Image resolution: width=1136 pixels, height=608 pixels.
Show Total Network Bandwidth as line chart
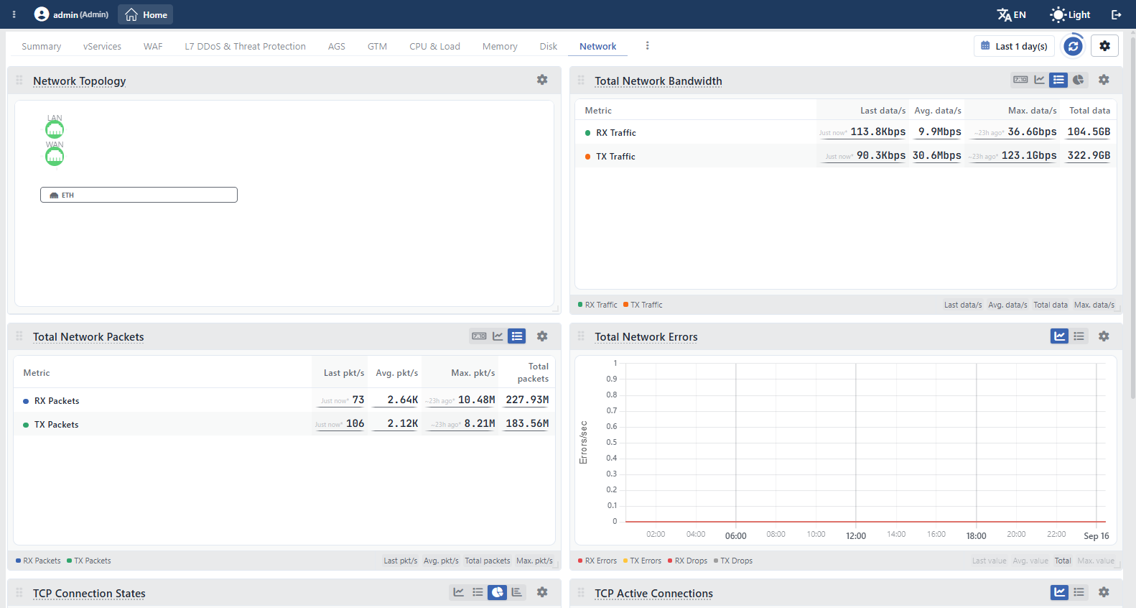pos(1039,80)
